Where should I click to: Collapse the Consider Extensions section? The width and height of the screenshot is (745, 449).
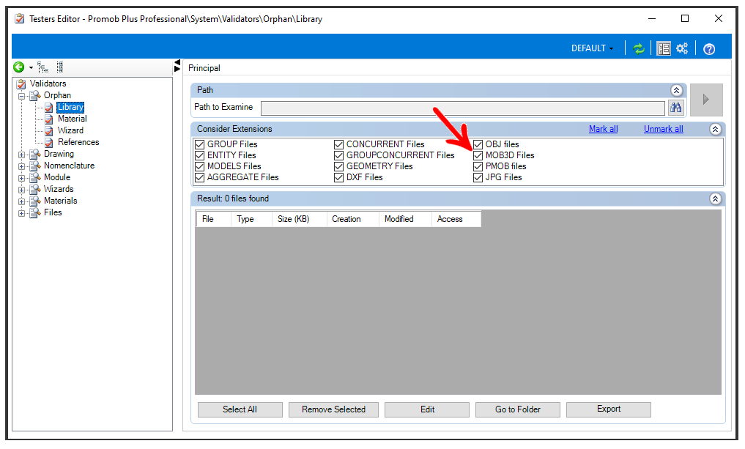click(715, 129)
